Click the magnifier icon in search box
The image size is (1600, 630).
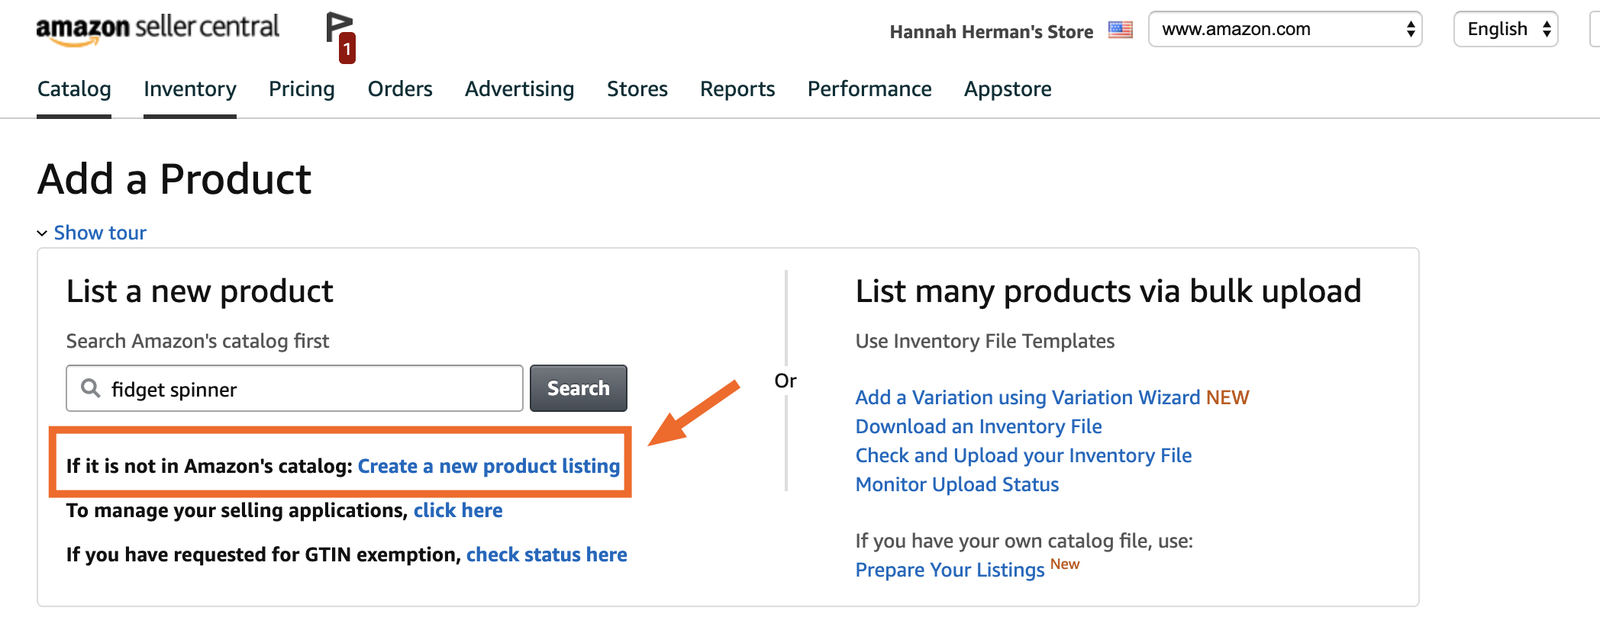(91, 388)
